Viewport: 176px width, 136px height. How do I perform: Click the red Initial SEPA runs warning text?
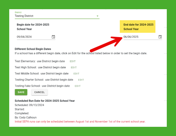click(x=80, y=122)
